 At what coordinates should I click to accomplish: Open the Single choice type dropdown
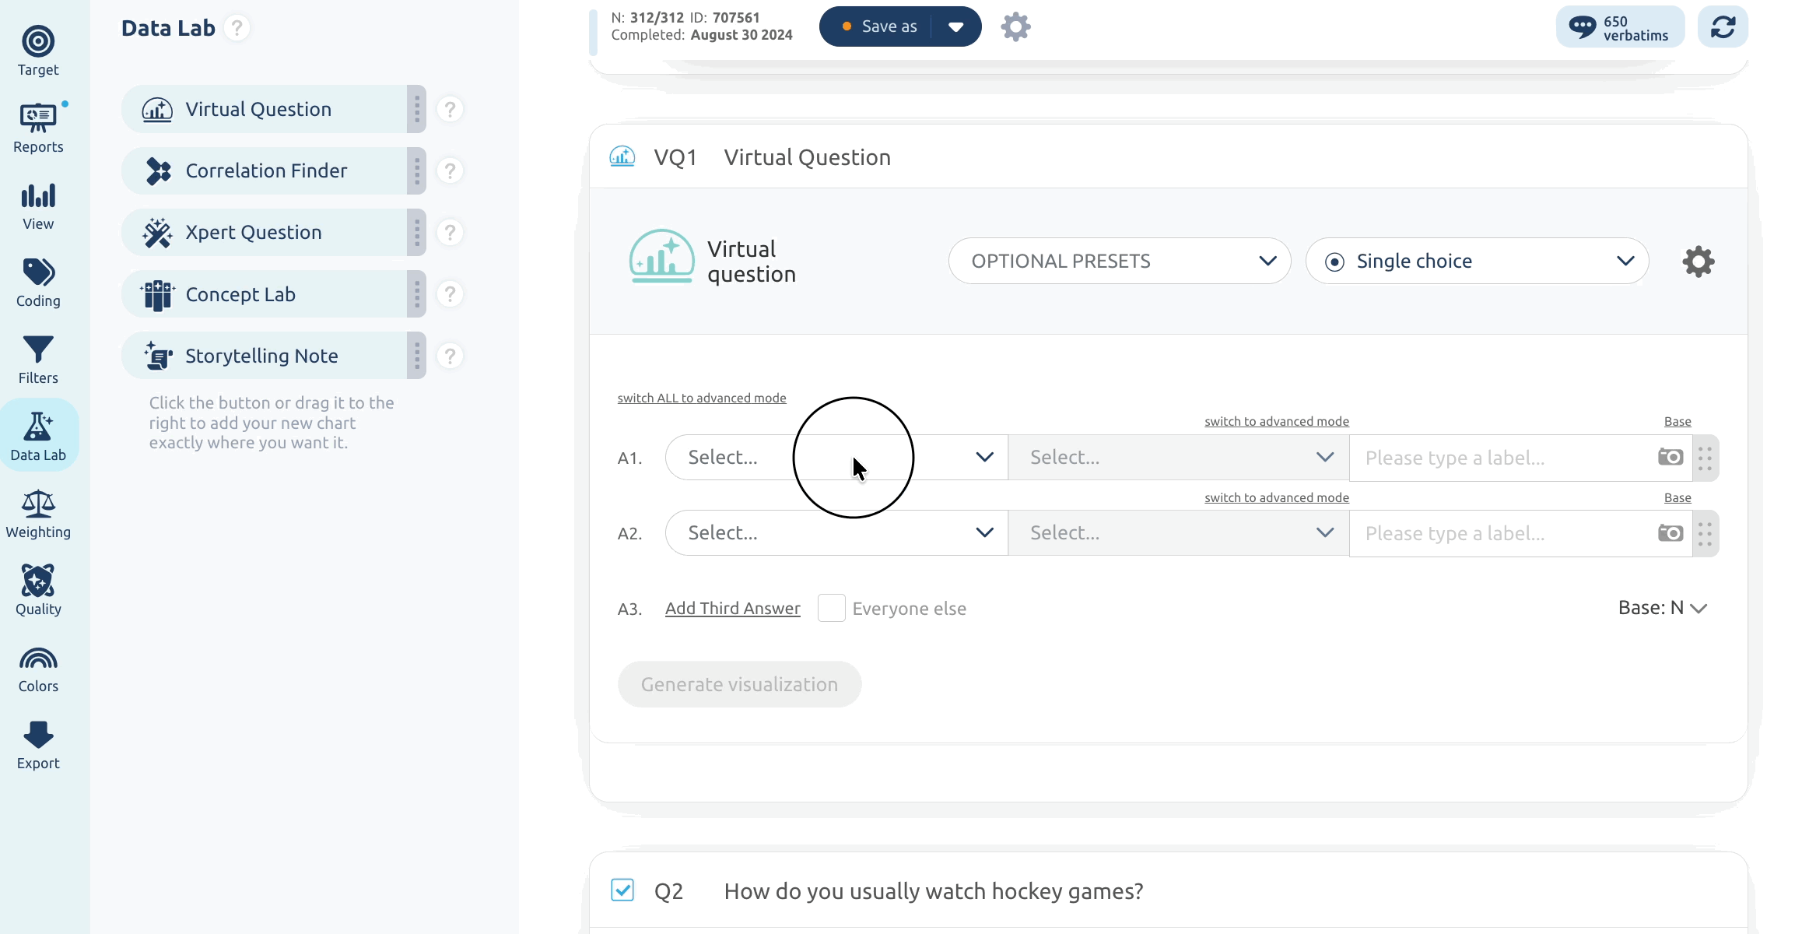(x=1477, y=261)
